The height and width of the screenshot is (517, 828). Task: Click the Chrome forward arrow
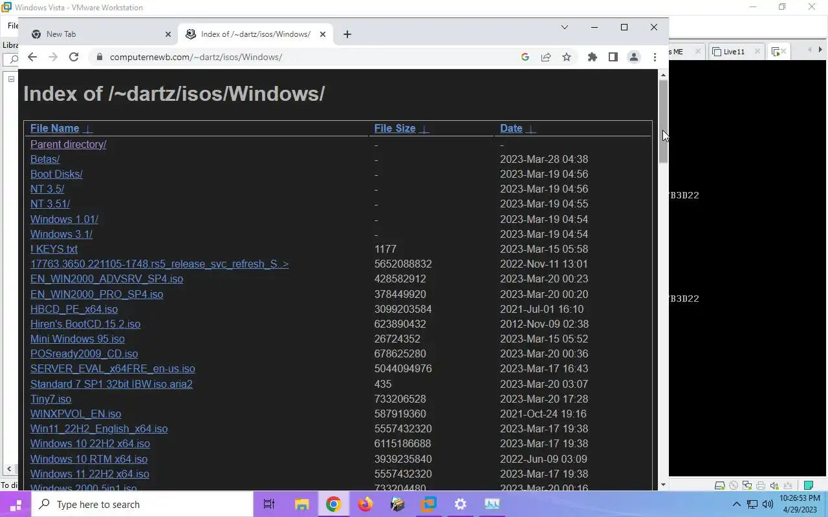[x=53, y=57]
